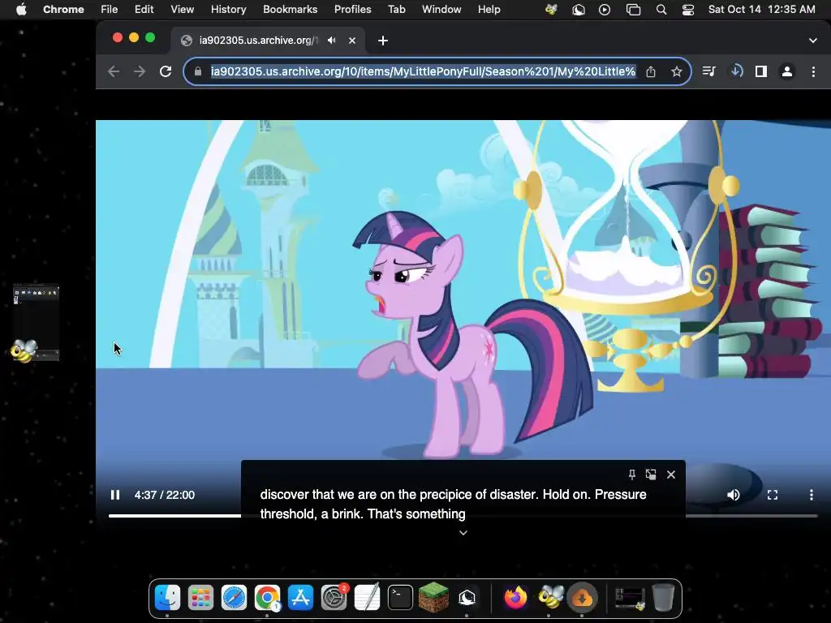Seek on the video progress bar
The height and width of the screenshot is (623, 831).
pyautogui.click(x=463, y=515)
